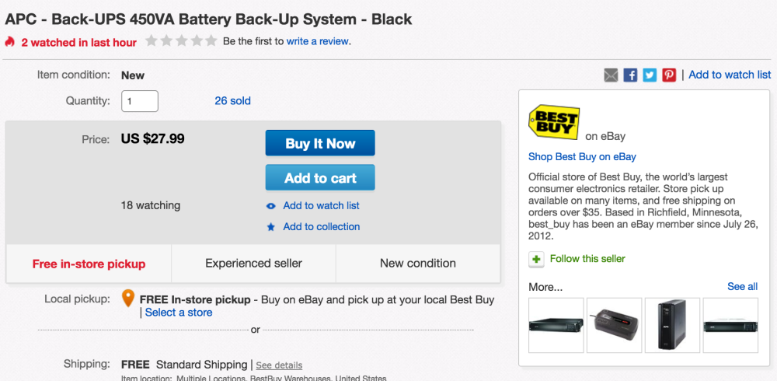Open the tall black UPS tower thumbnail
777x381 pixels.
tap(672, 325)
